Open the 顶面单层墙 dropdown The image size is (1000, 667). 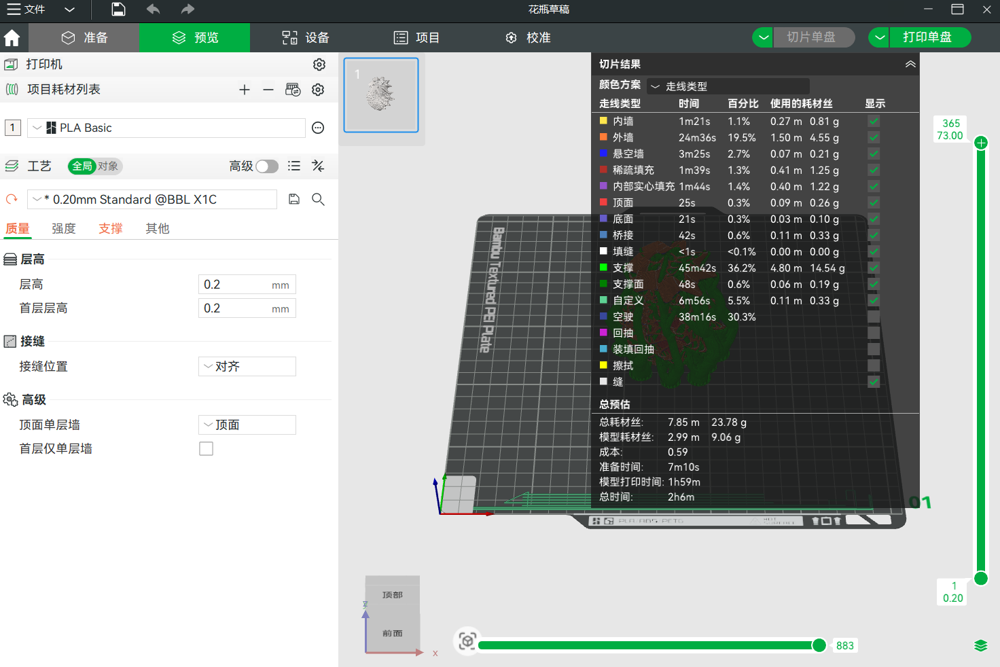pos(247,425)
